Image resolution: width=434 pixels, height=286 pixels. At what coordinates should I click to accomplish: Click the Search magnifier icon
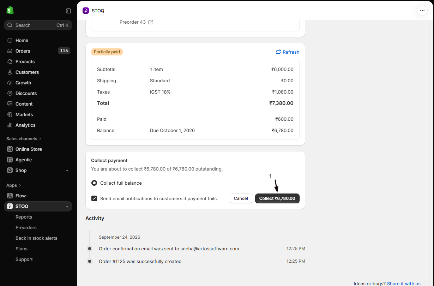(x=10, y=25)
